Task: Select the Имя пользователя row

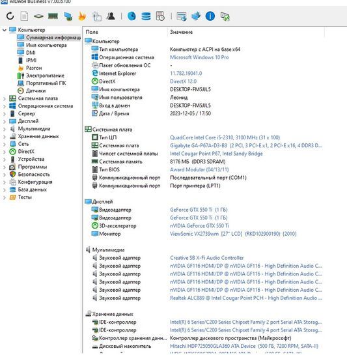Action: pyautogui.click(x=204, y=97)
